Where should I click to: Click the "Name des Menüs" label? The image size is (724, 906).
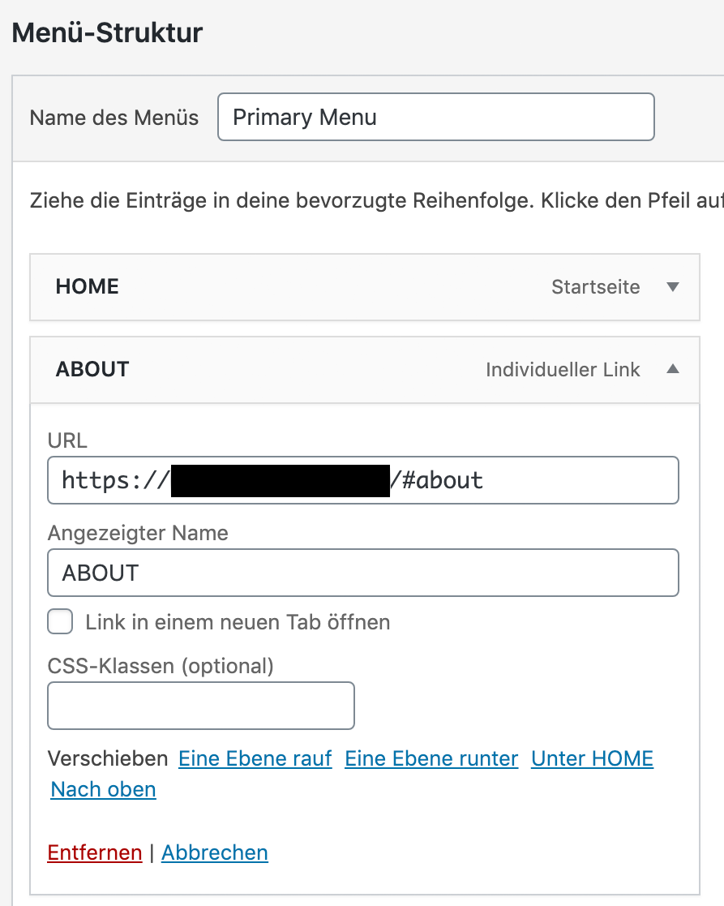click(x=114, y=118)
